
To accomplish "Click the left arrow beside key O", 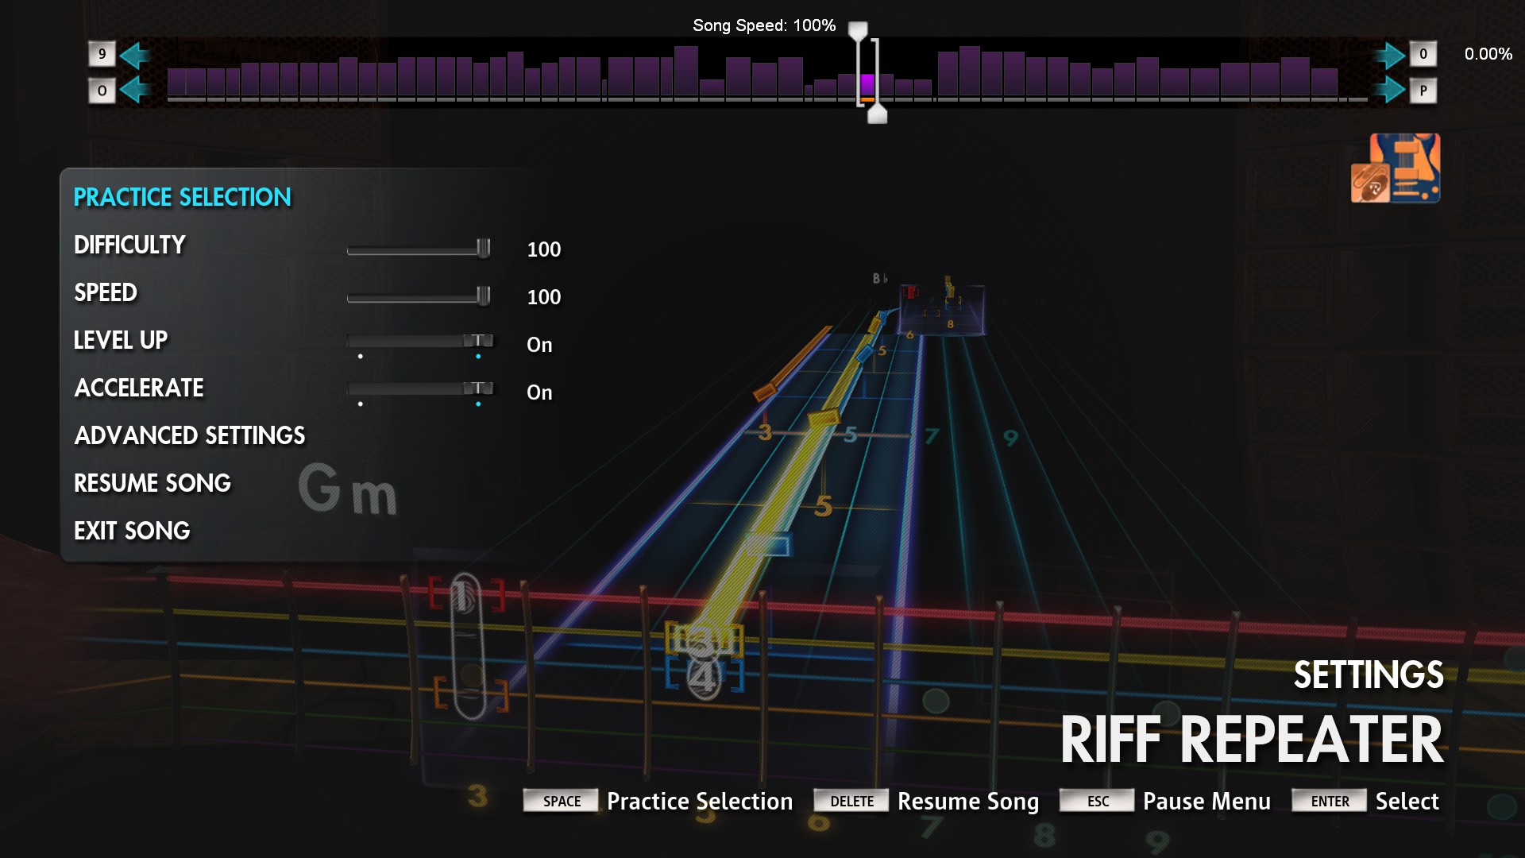I will [x=136, y=90].
